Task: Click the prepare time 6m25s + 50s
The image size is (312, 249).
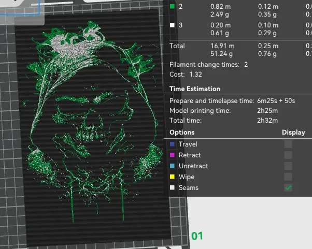Action: pyautogui.click(x=276, y=101)
